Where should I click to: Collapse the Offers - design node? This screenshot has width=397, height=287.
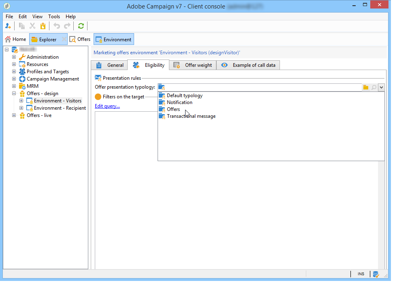[x=14, y=94]
